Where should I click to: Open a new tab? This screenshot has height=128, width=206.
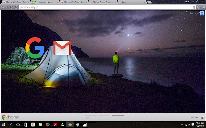click(x=149, y=2)
